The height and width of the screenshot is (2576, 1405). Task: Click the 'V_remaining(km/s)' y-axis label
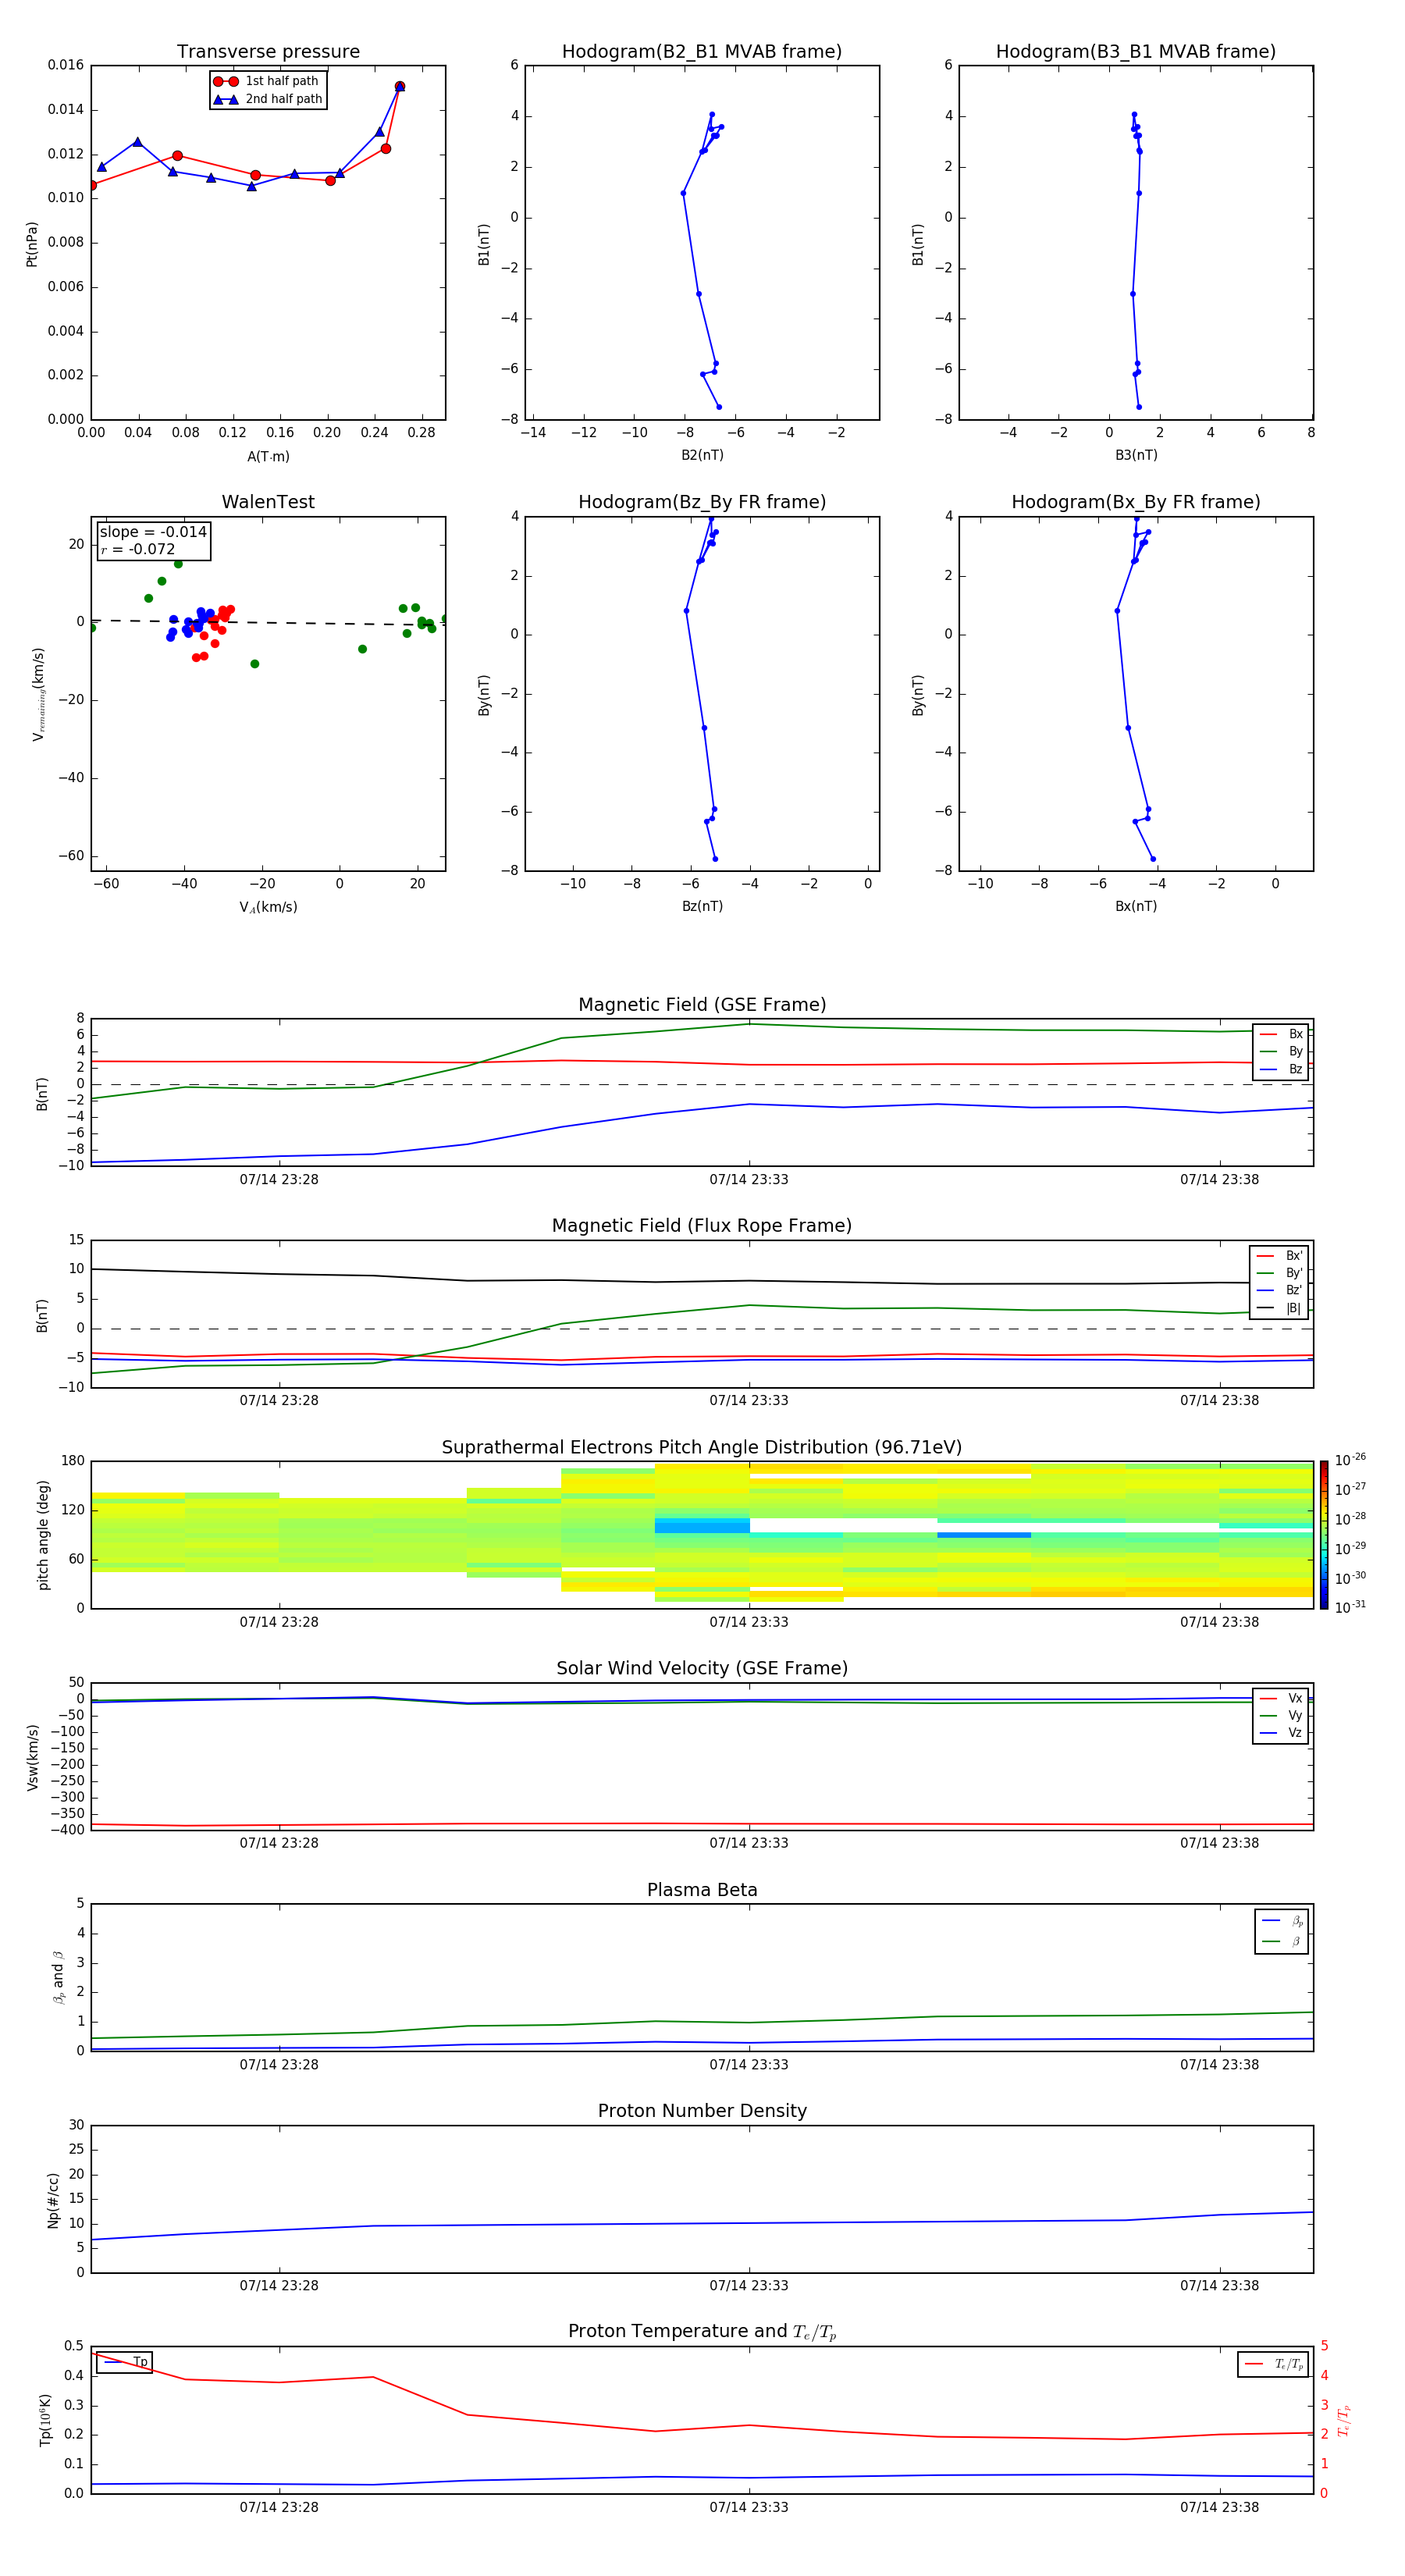38,694
